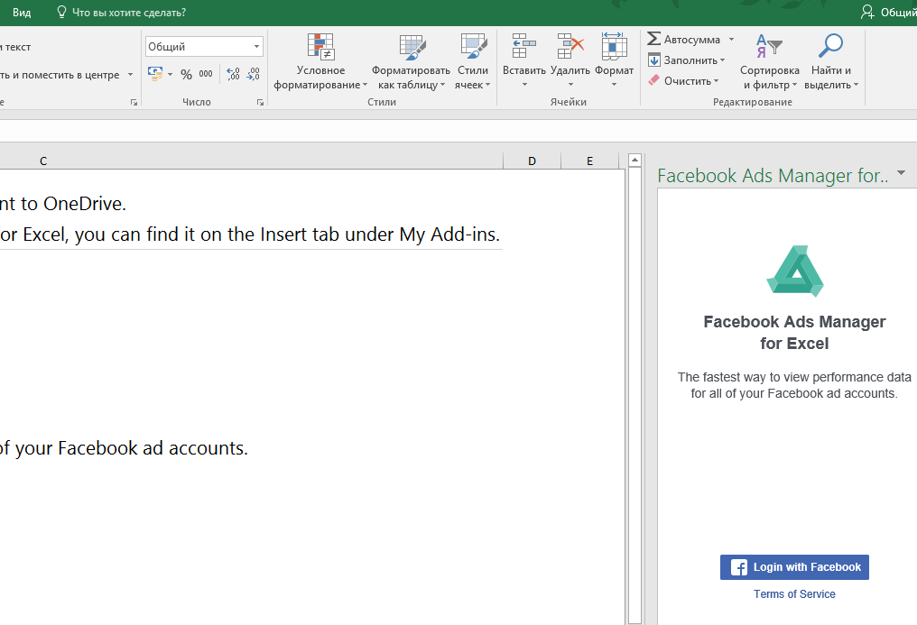Click the scroll up arrow of sheet scrollbar
917x625 pixels.
(634, 160)
